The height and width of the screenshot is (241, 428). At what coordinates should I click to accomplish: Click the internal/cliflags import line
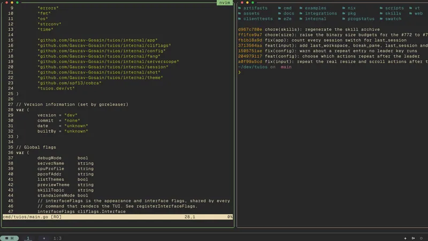point(104,46)
